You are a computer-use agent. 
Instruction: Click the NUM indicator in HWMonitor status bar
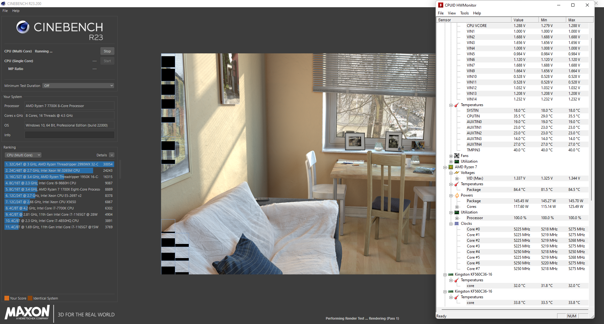click(572, 316)
